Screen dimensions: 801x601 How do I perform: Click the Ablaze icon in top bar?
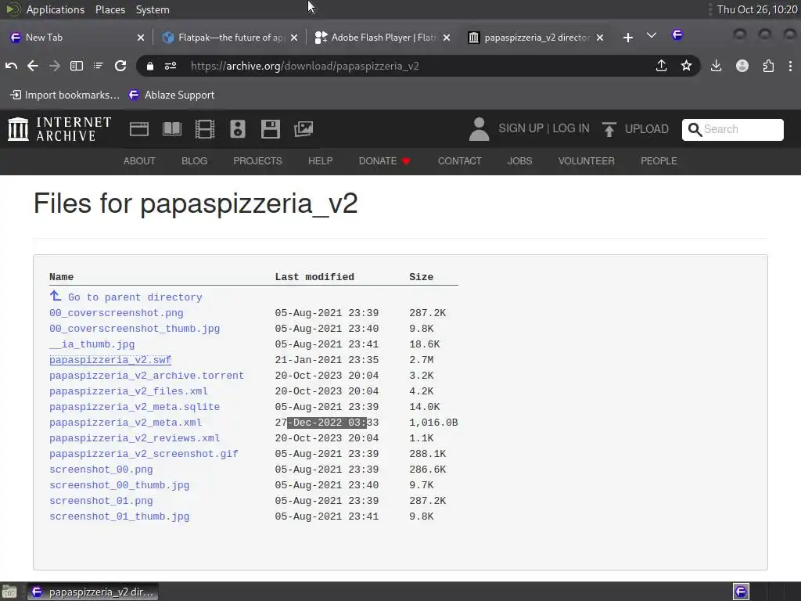coord(677,34)
